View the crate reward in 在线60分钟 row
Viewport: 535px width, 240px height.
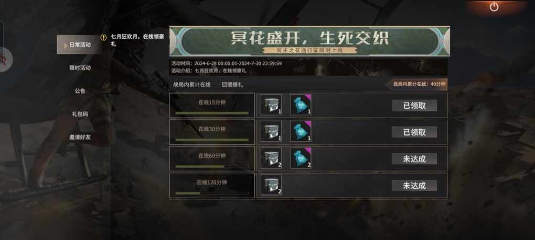(x=271, y=158)
